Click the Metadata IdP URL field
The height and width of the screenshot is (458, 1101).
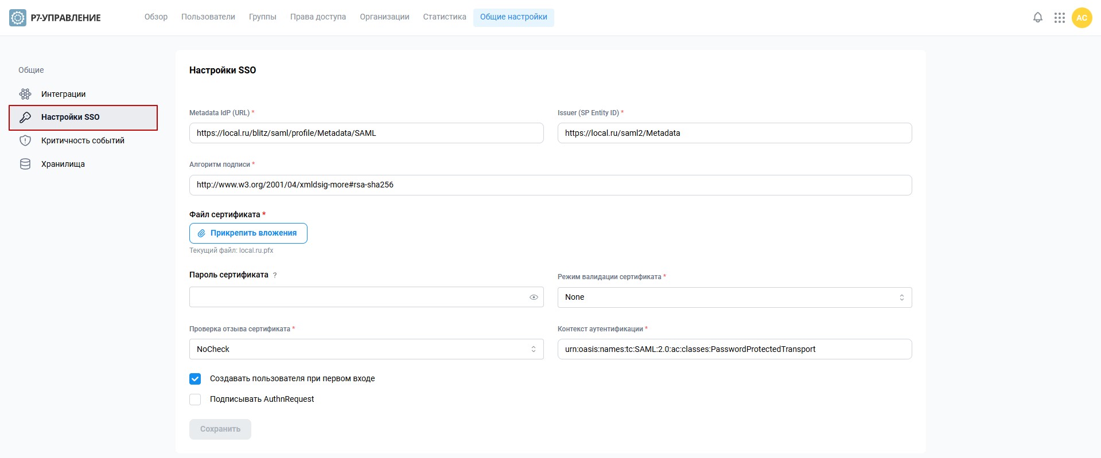pos(366,133)
